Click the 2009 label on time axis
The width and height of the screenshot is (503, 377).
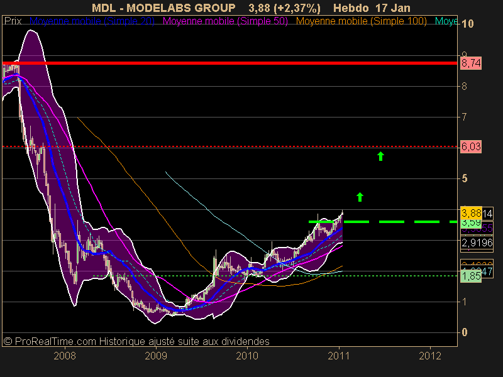point(156,356)
